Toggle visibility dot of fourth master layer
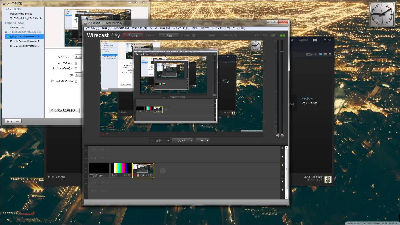This screenshot has width=400, height=225. click(x=282, y=181)
